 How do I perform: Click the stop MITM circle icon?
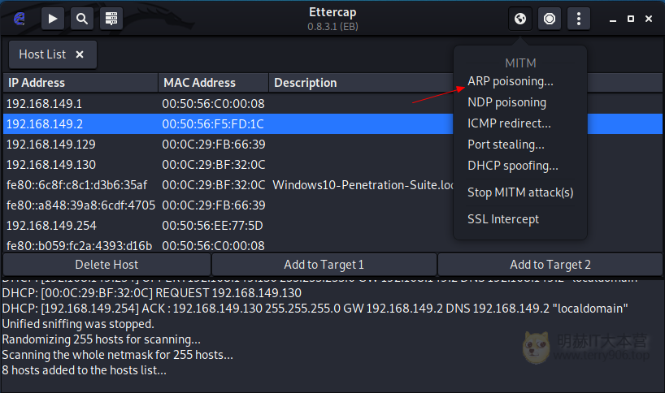pyautogui.click(x=550, y=19)
